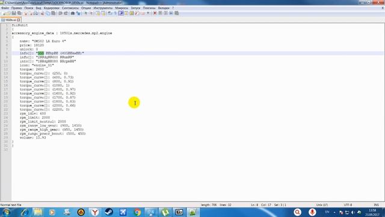The image size is (385, 217).
Task: Toggle show all characters icon
Action: [115, 13]
